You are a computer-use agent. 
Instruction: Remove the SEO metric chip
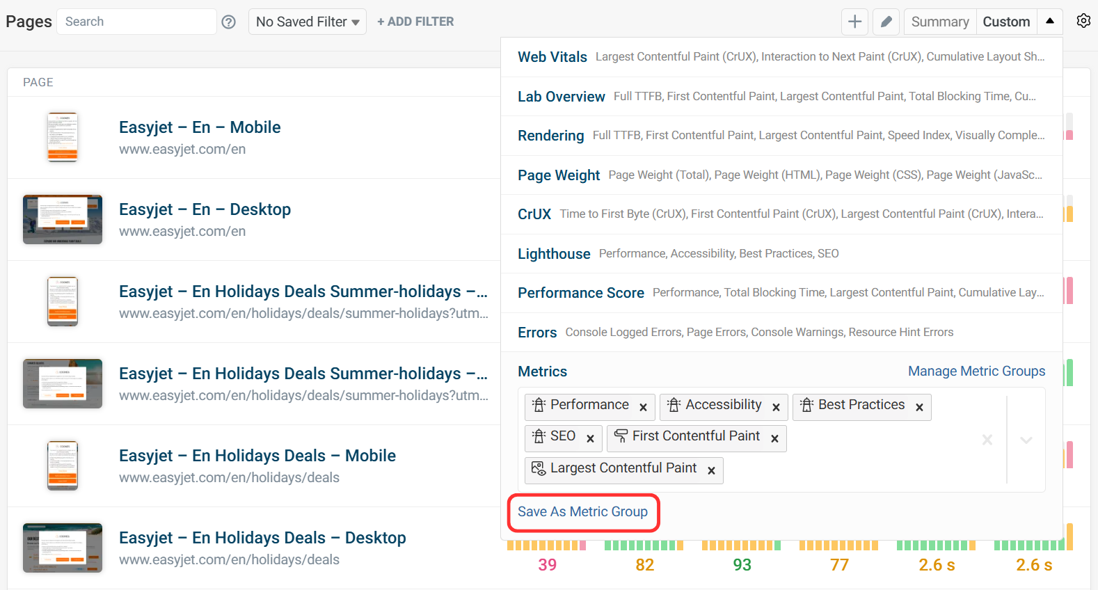coord(590,438)
